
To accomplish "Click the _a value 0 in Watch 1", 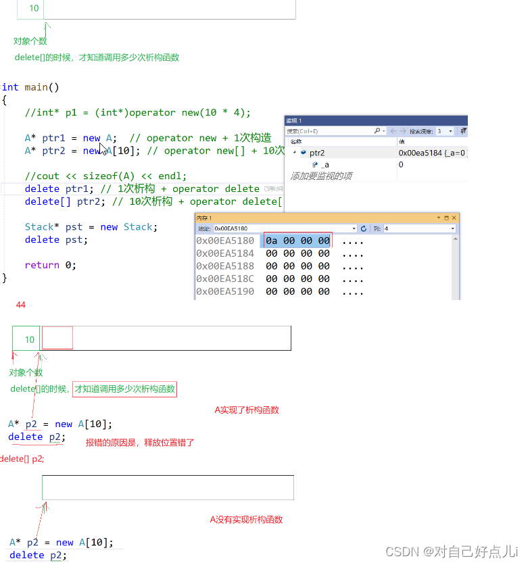I will 401,165.
